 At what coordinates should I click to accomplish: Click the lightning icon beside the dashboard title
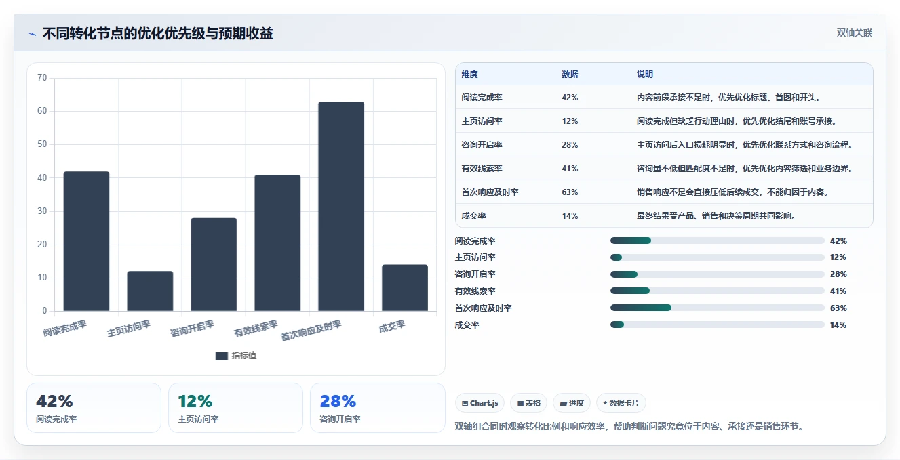click(32, 34)
